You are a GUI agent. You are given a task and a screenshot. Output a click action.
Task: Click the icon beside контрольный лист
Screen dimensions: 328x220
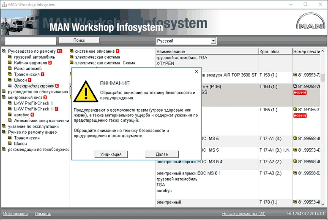coord(3,97)
